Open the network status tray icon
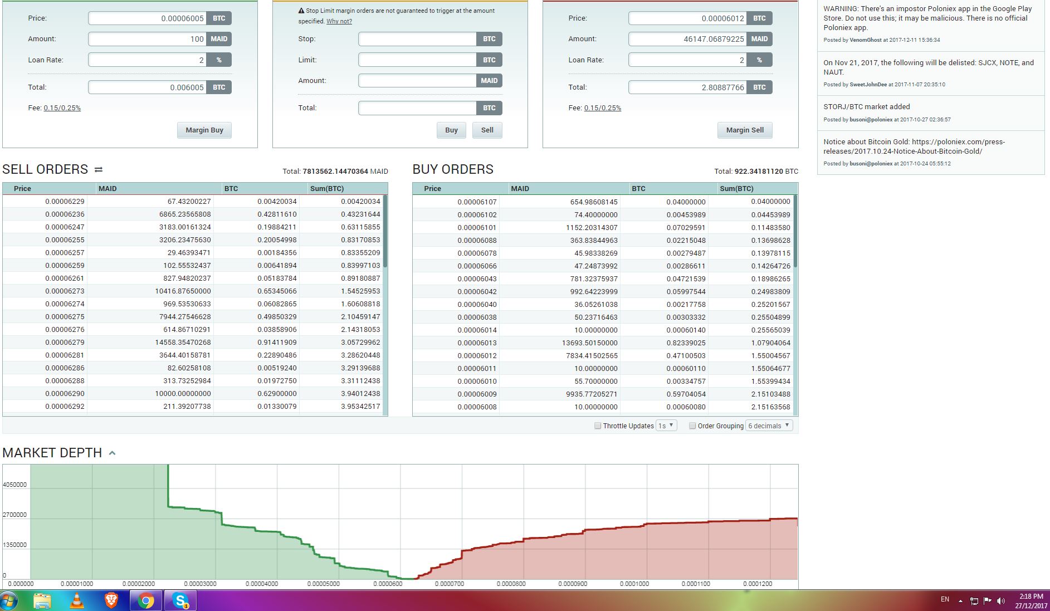The height and width of the screenshot is (611, 1050). coord(974,601)
